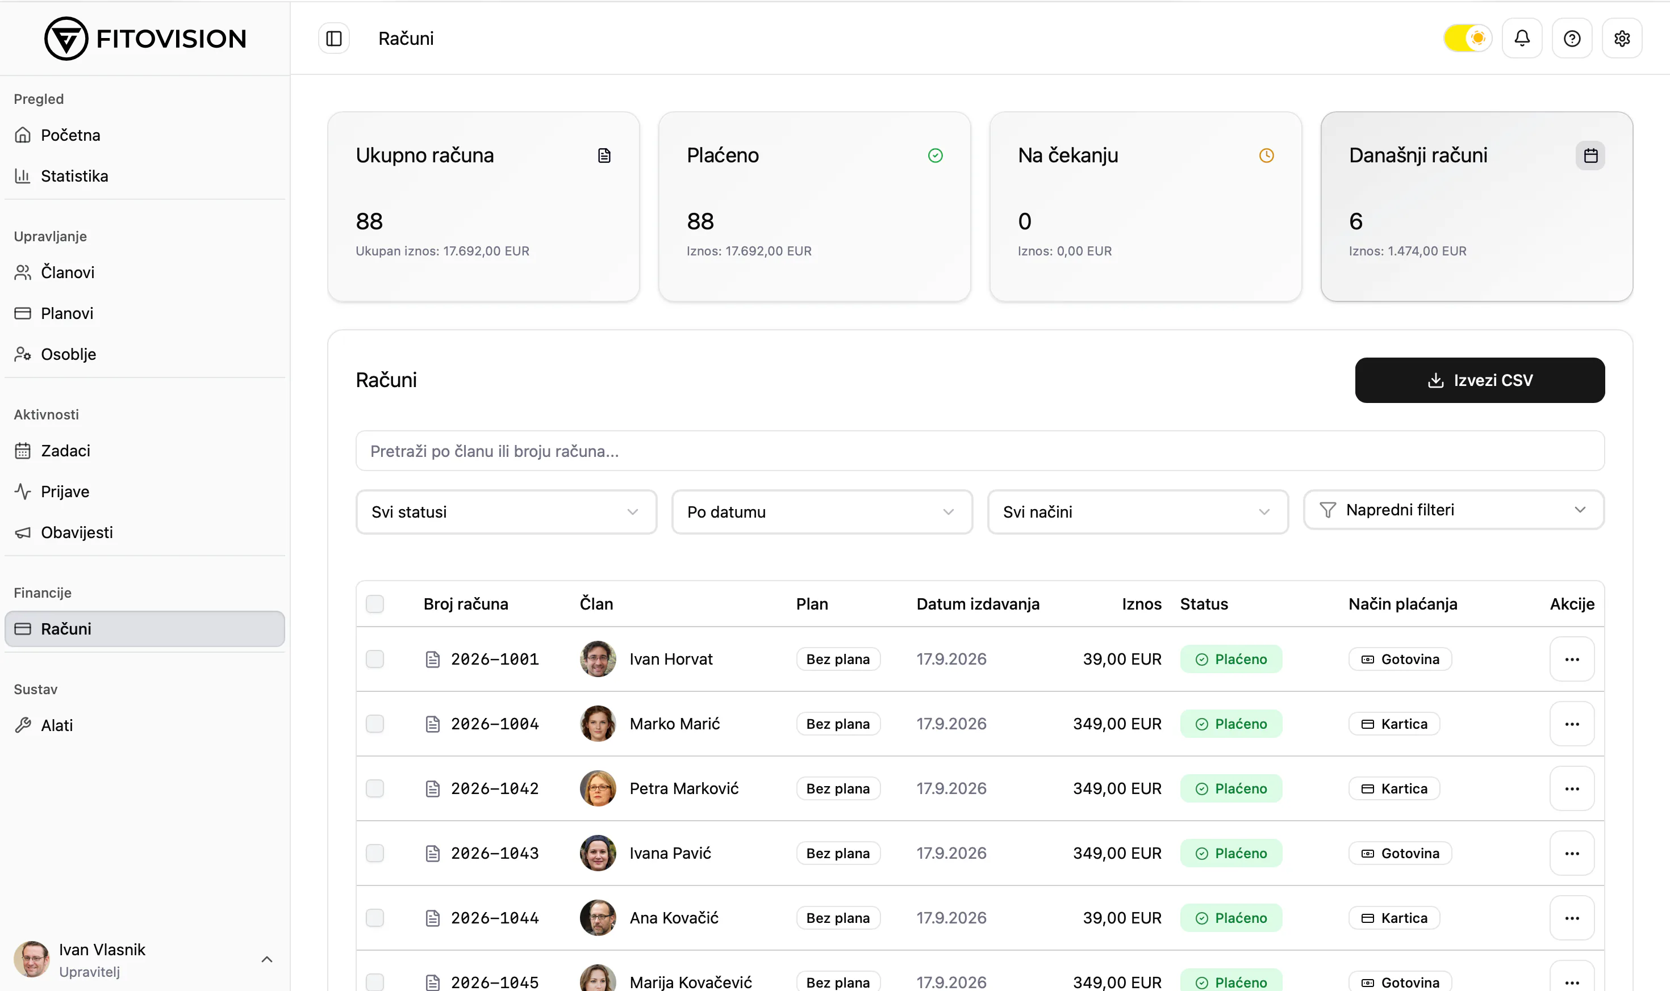
Task: Click the document icon on Ukupno računa
Action: pos(604,156)
